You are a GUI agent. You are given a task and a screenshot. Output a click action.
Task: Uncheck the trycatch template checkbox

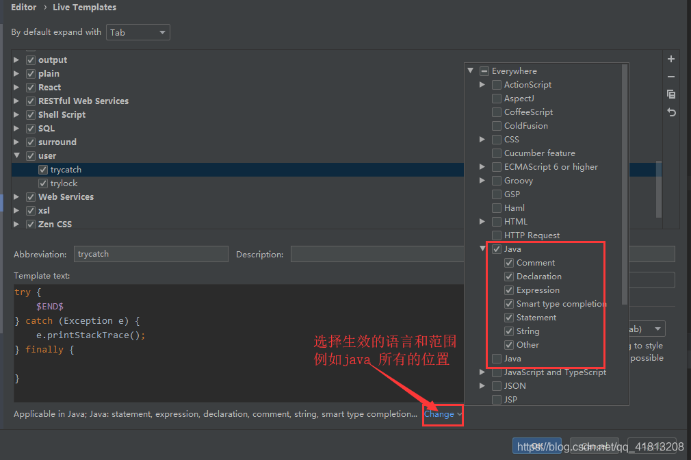pyautogui.click(x=42, y=170)
